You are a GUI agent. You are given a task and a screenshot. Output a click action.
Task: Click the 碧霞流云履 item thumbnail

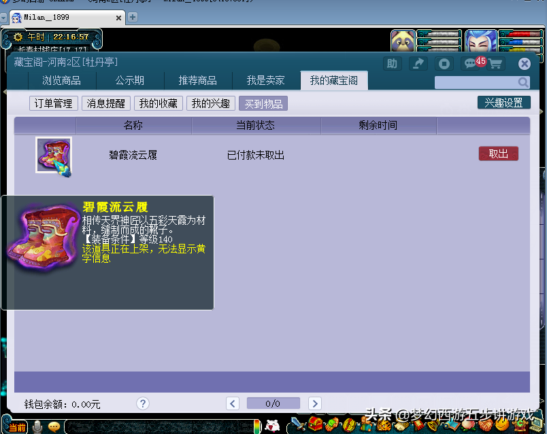coord(54,155)
